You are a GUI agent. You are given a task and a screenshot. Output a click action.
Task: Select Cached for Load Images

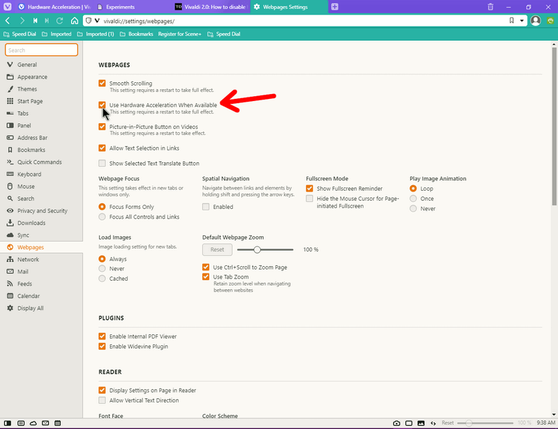tap(102, 279)
